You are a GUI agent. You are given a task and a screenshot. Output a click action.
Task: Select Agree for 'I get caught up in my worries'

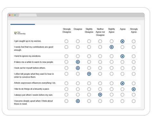tap(122, 41)
